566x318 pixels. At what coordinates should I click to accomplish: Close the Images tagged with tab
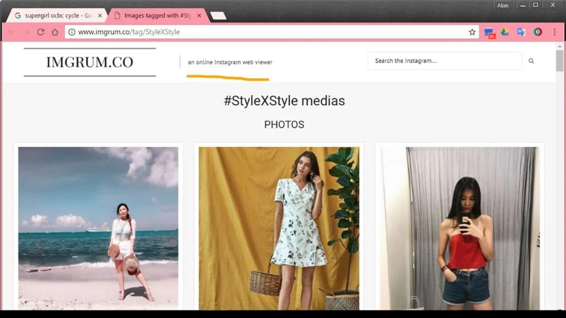[x=199, y=15]
